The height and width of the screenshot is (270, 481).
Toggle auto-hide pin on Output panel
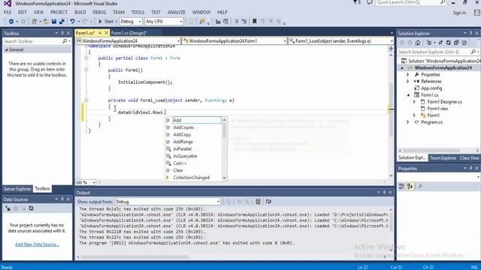(384, 193)
